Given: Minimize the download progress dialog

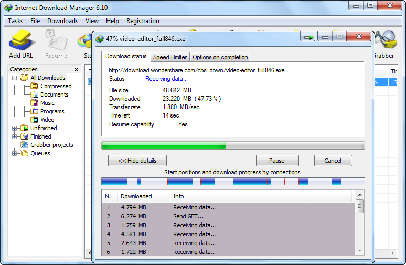Looking at the screenshot, I should (325, 38).
